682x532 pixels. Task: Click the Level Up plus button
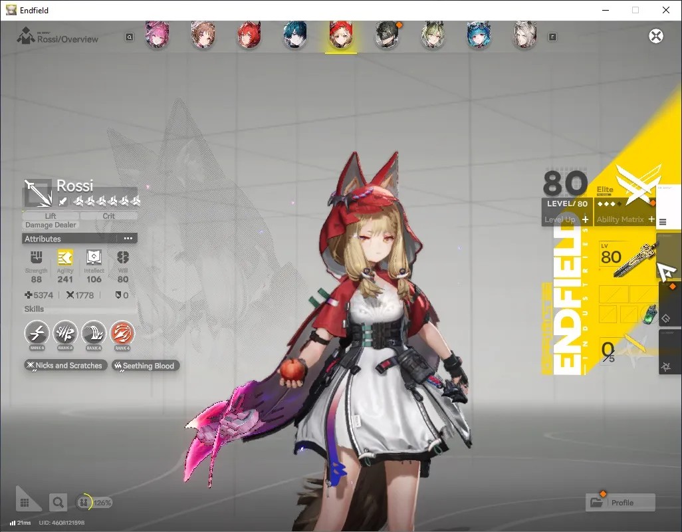click(586, 219)
